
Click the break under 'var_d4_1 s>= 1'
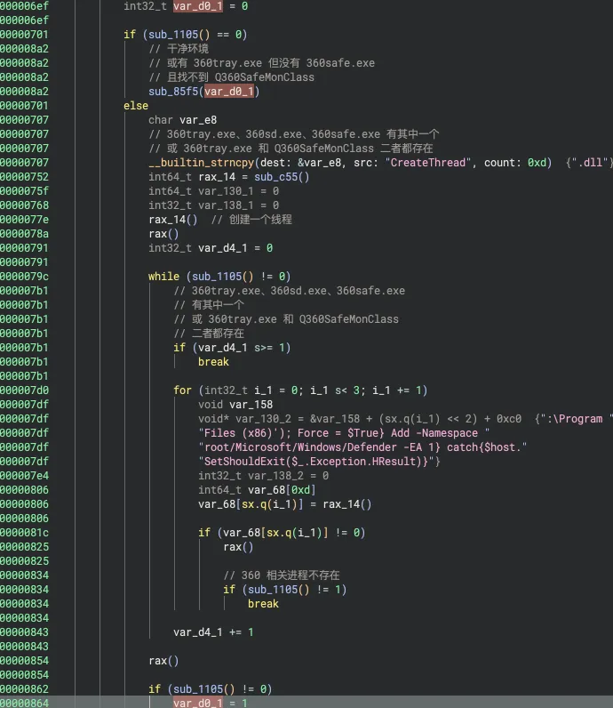point(213,362)
